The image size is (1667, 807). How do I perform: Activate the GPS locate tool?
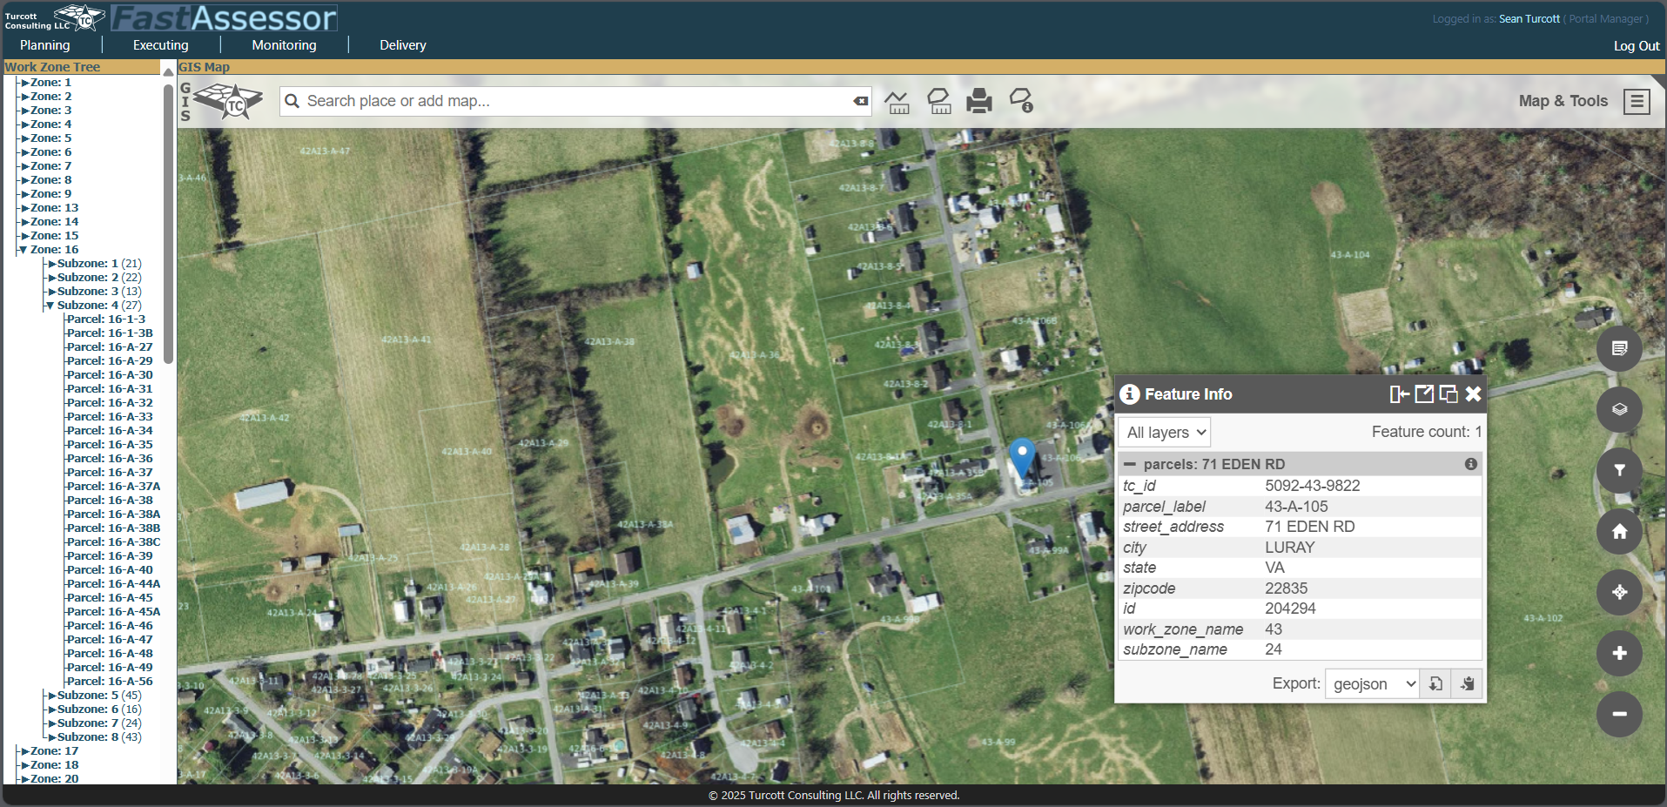(1619, 592)
